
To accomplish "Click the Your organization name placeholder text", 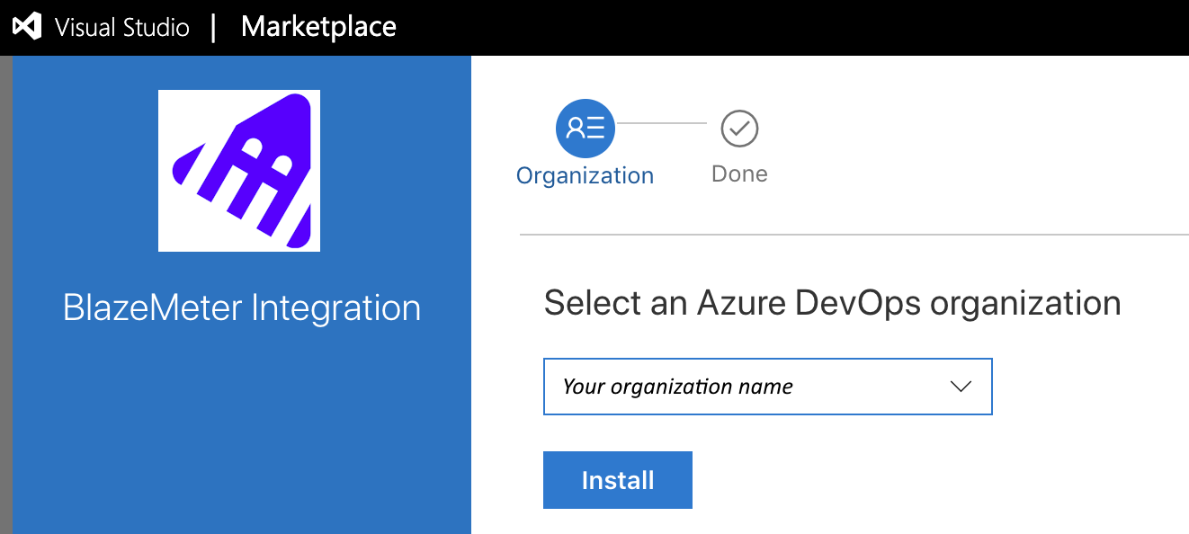I will (x=677, y=387).
